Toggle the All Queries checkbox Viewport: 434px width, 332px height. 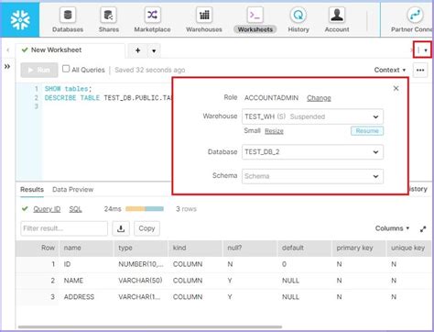66,69
